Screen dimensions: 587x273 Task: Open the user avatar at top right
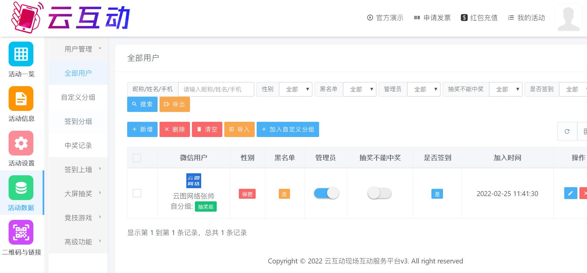[x=569, y=18]
